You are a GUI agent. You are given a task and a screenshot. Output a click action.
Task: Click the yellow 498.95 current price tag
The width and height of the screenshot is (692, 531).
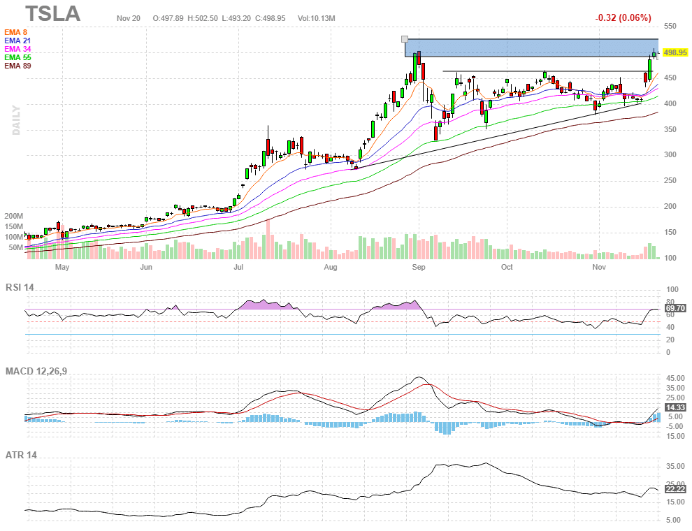coord(675,52)
